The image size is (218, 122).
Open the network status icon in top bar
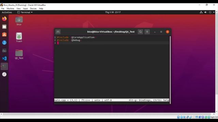coord(201,12)
